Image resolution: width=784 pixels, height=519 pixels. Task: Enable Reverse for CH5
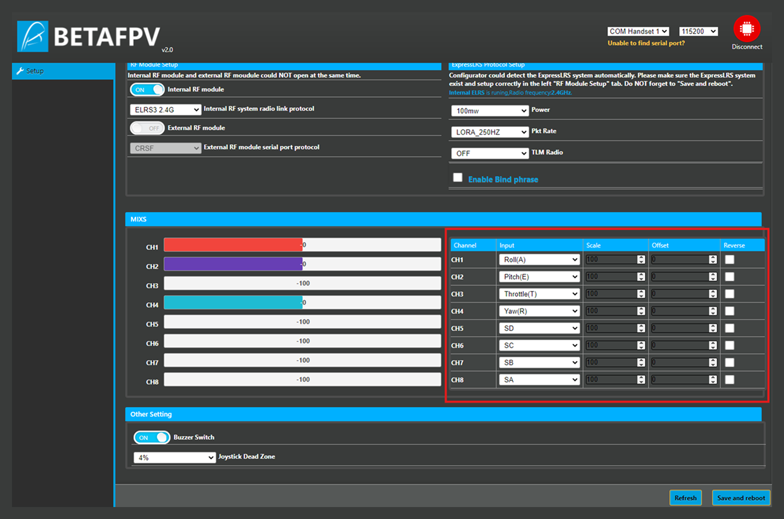point(730,328)
